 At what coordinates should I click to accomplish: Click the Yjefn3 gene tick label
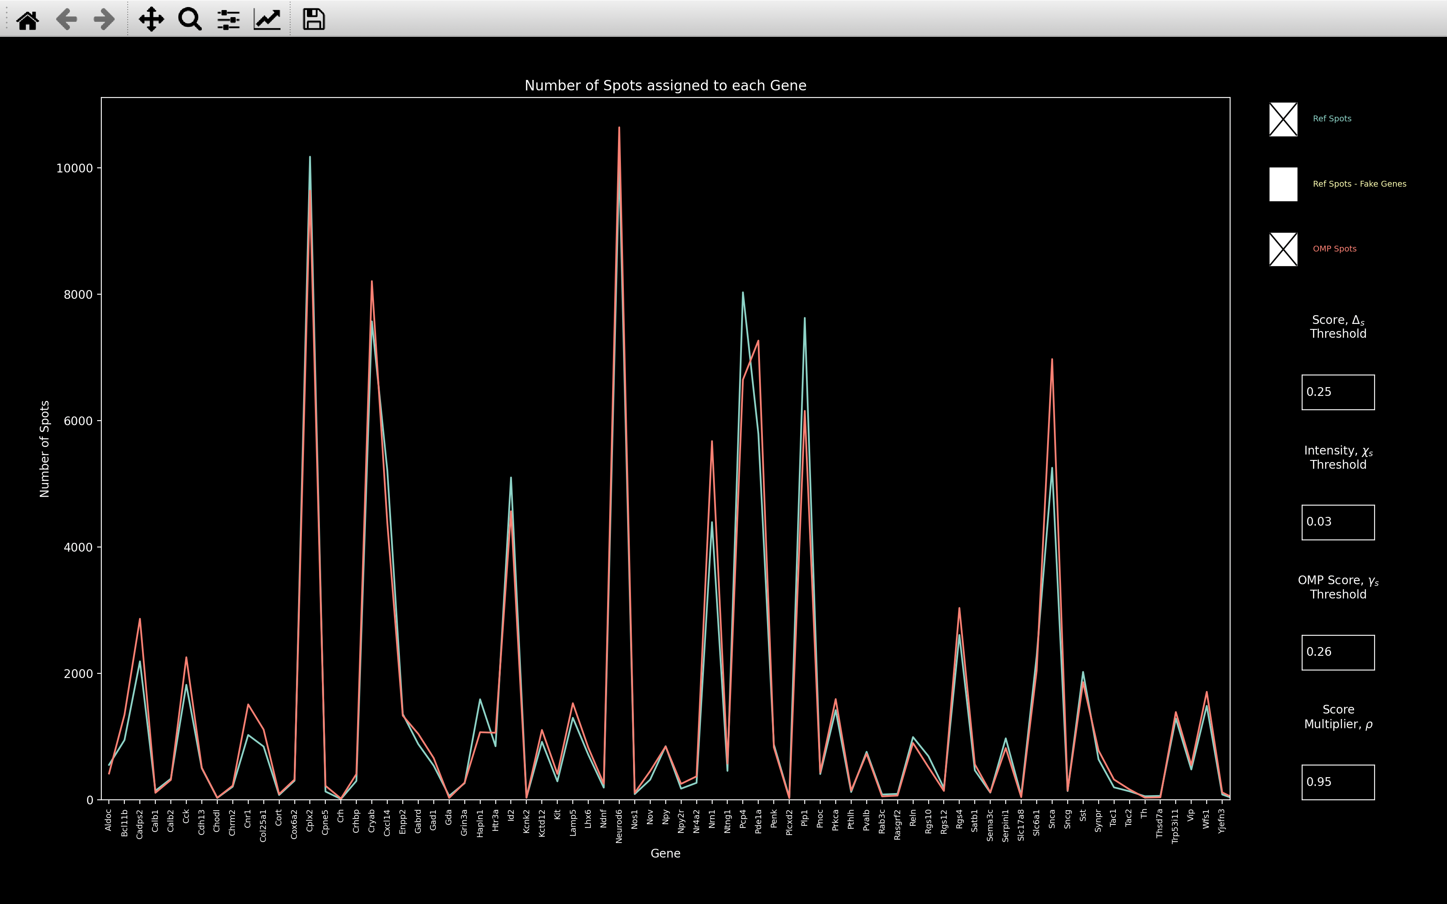point(1222,821)
